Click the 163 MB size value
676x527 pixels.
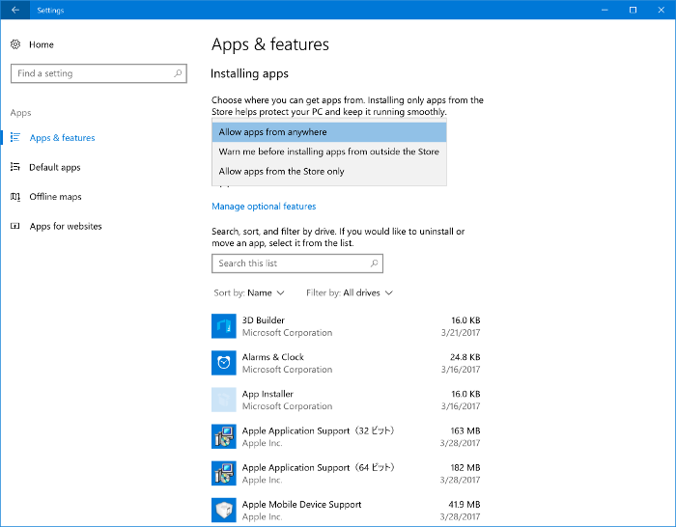click(465, 430)
